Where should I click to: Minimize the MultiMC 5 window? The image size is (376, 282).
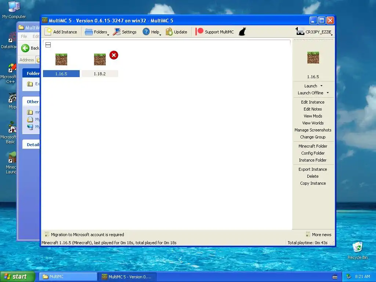313,21
